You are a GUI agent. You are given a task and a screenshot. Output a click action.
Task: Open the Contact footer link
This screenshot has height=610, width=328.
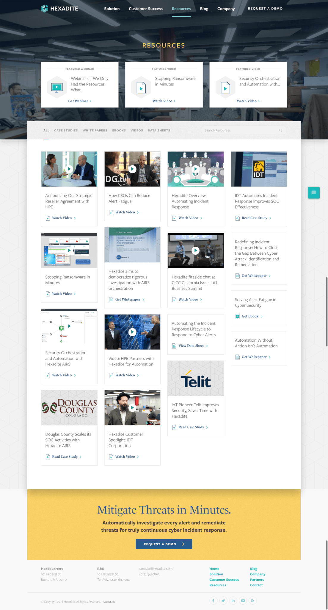pyautogui.click(x=256, y=585)
